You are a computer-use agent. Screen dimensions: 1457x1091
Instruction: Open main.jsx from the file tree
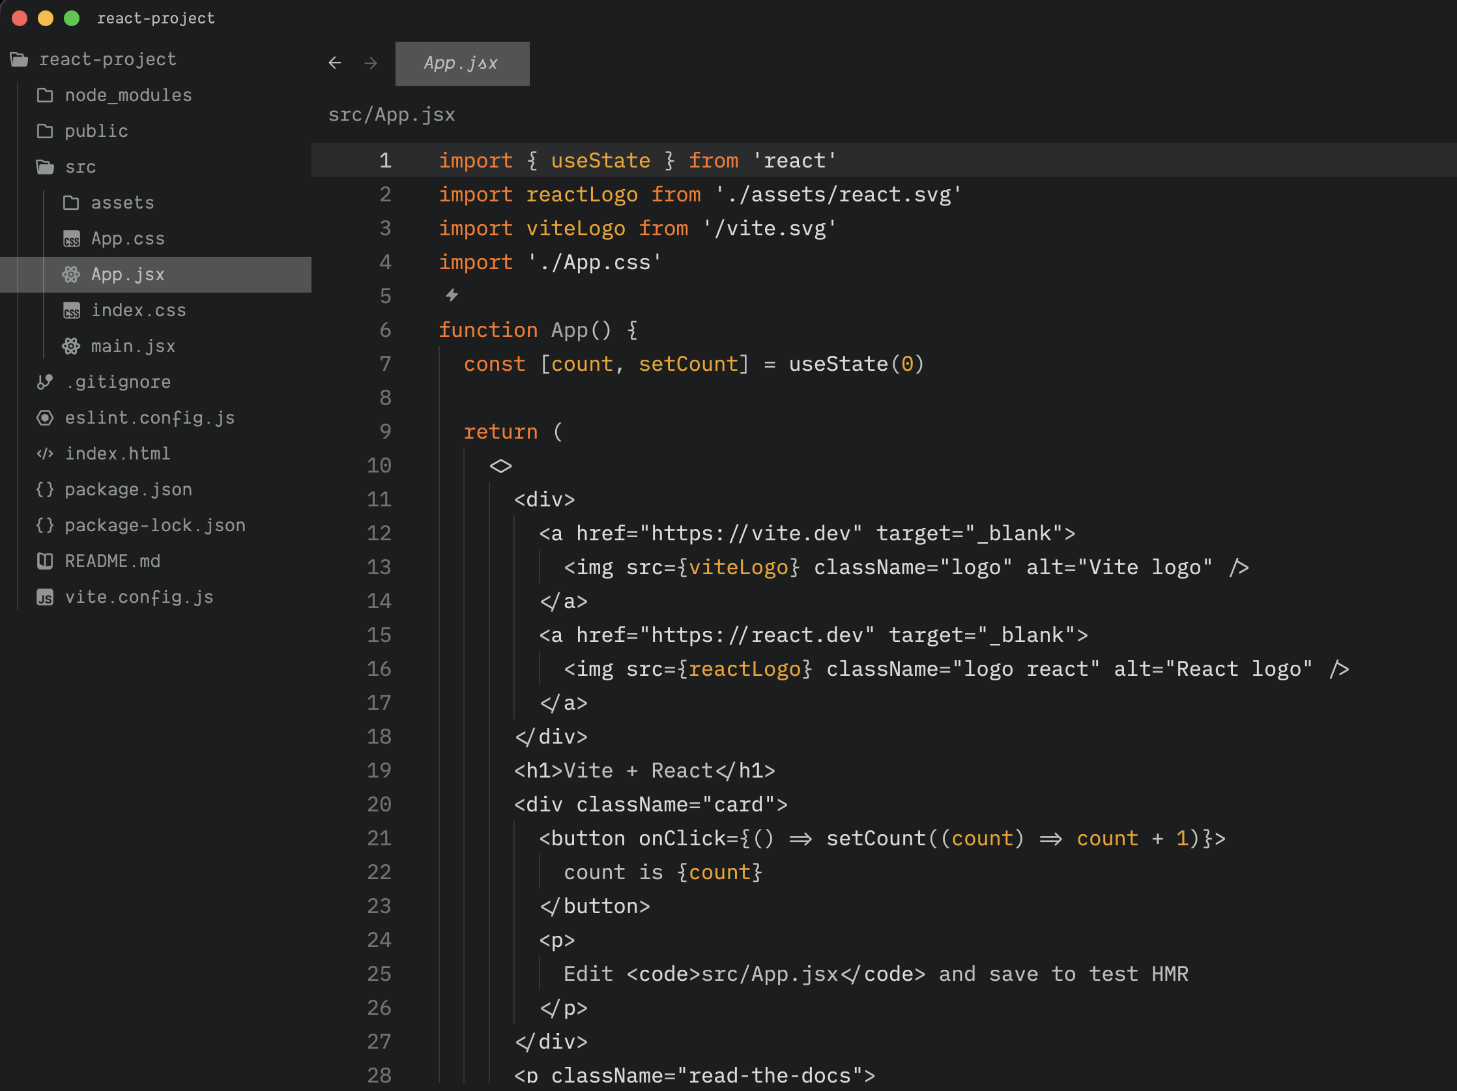coord(133,346)
